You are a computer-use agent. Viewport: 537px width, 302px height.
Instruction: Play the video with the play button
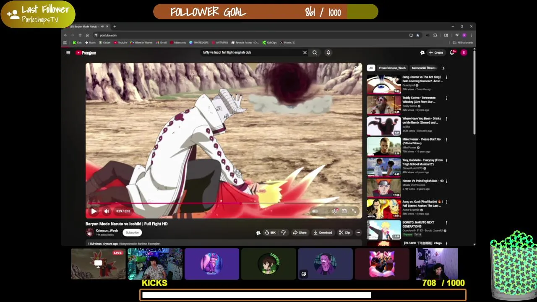[x=94, y=211]
